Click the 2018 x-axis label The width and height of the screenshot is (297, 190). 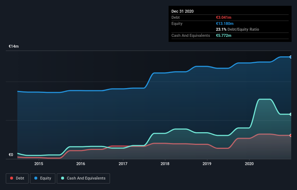pyautogui.click(x=165, y=164)
